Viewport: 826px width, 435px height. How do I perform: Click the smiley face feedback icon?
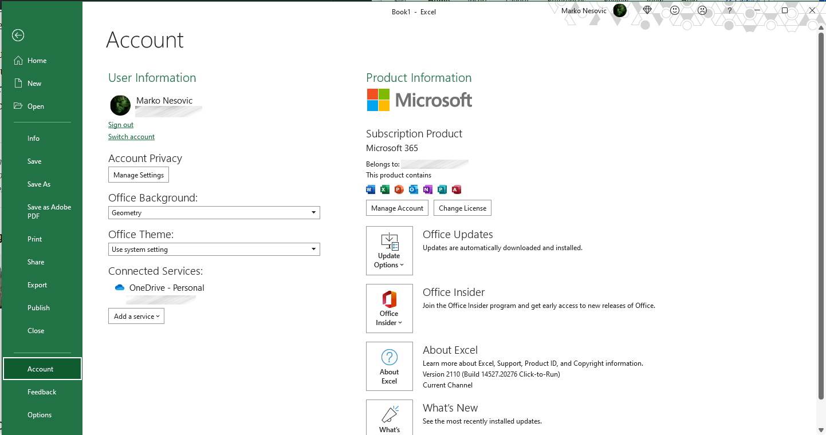tap(674, 10)
